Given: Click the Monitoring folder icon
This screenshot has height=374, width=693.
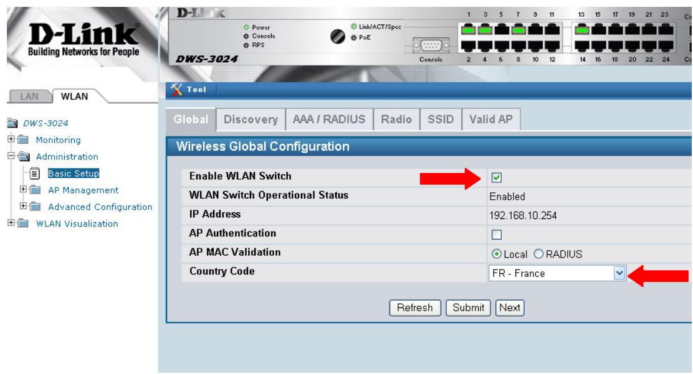Looking at the screenshot, I should (x=23, y=140).
